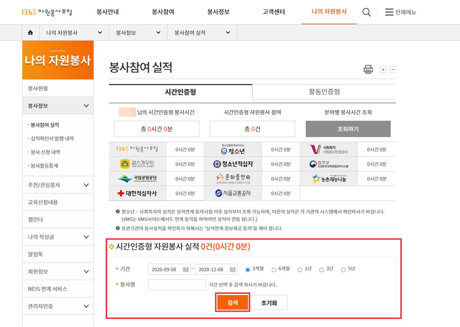Select the 서울교통공사 logo
460x327 pixels.
pos(233,193)
